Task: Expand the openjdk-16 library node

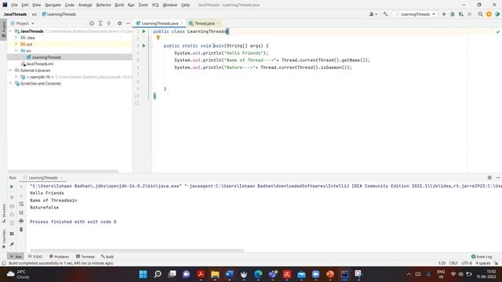Action: click(16, 77)
